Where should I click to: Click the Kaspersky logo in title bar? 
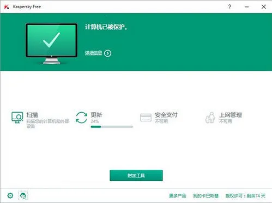7,7
